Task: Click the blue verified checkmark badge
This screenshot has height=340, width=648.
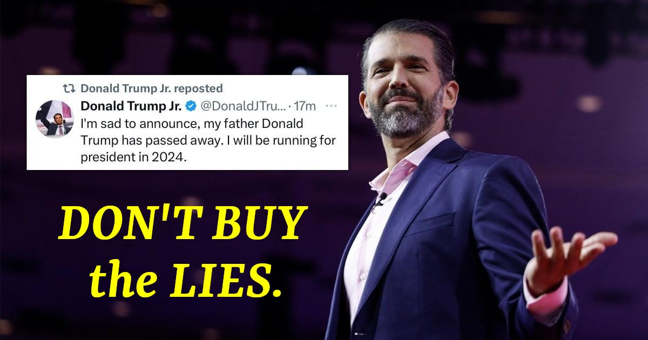Action: click(x=191, y=106)
